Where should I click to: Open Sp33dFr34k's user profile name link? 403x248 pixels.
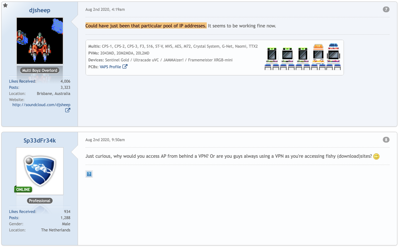(40, 141)
